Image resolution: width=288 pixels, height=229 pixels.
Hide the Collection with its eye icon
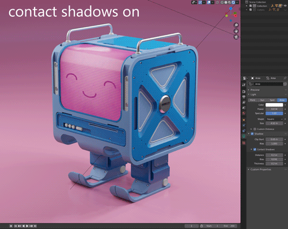pyautogui.click(x=285, y=6)
